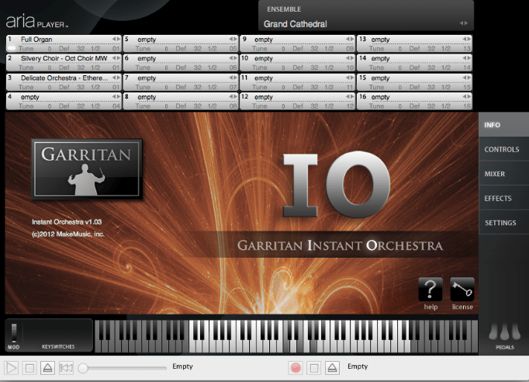Click the slot 2 prev/next arrows
Screen dimensions: 529x382
[116, 58]
